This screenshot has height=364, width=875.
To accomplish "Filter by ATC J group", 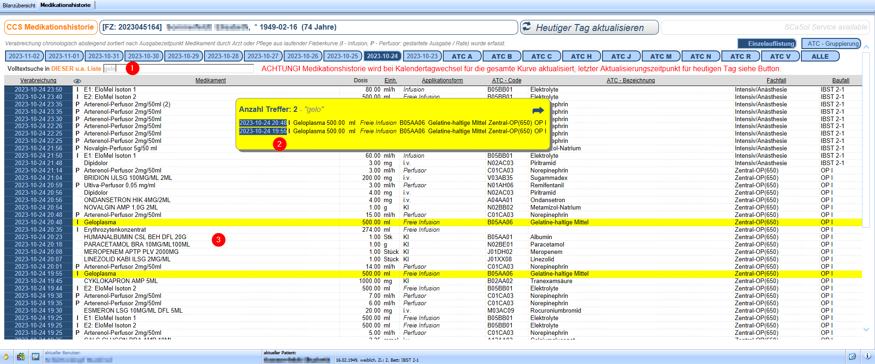I will click(x=621, y=56).
